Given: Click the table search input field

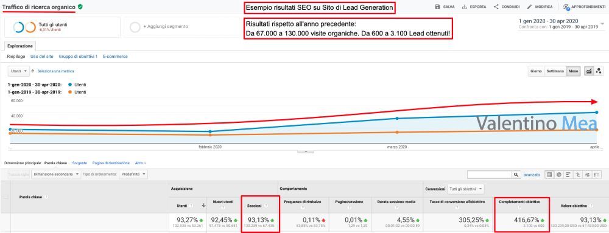Looking at the screenshot, I should (x=490, y=175).
